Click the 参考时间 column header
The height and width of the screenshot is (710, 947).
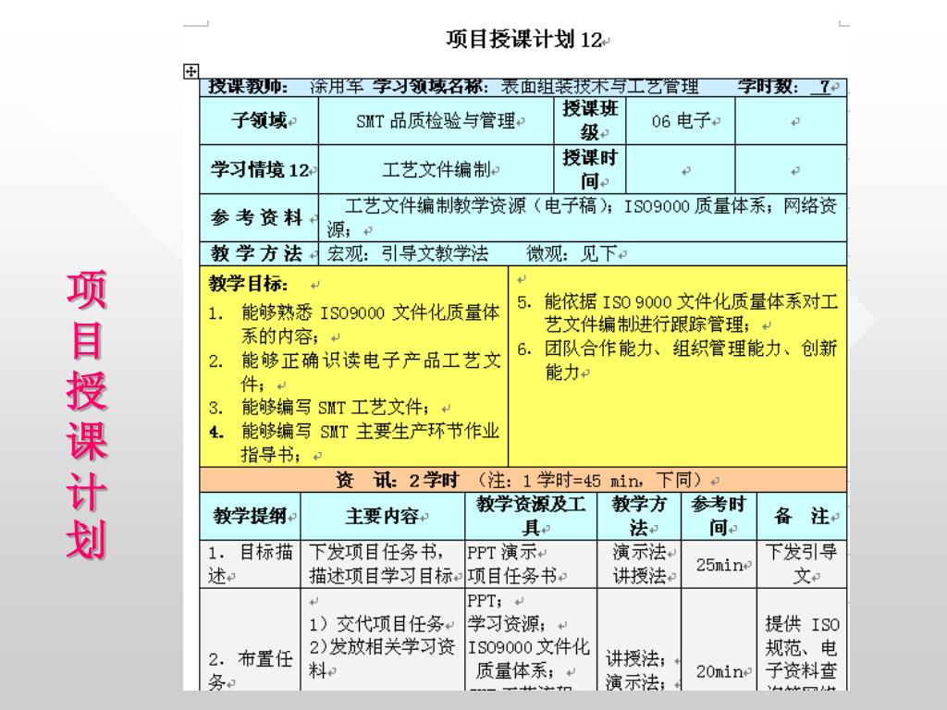point(719,516)
